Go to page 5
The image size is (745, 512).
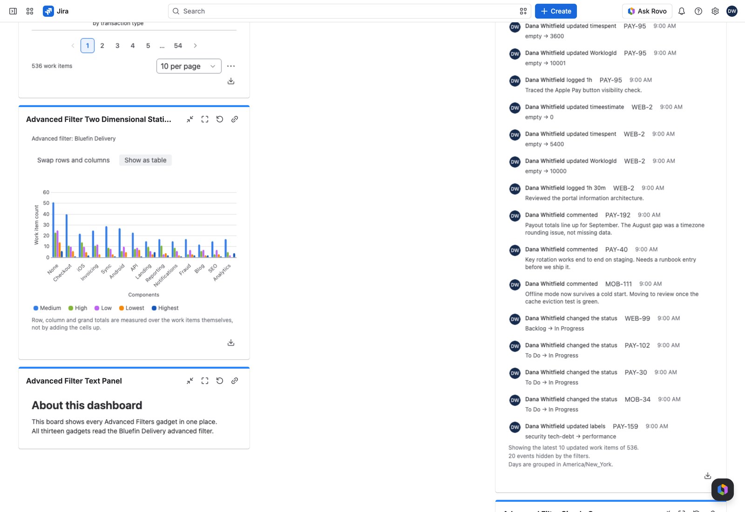pos(148,46)
